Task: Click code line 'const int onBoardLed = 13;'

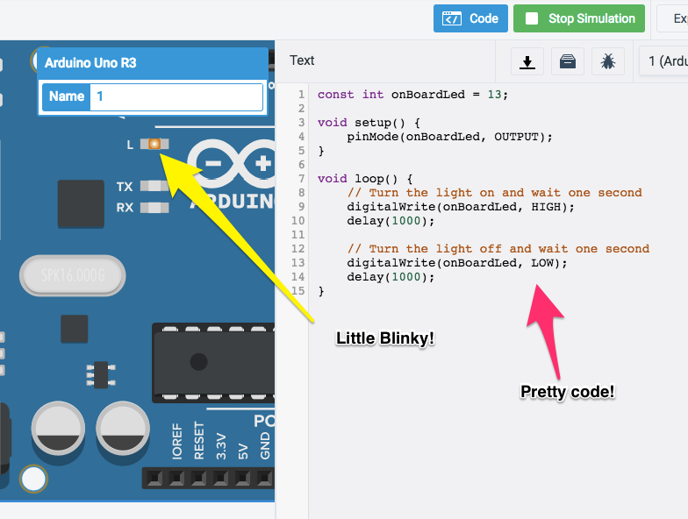Action: (412, 95)
